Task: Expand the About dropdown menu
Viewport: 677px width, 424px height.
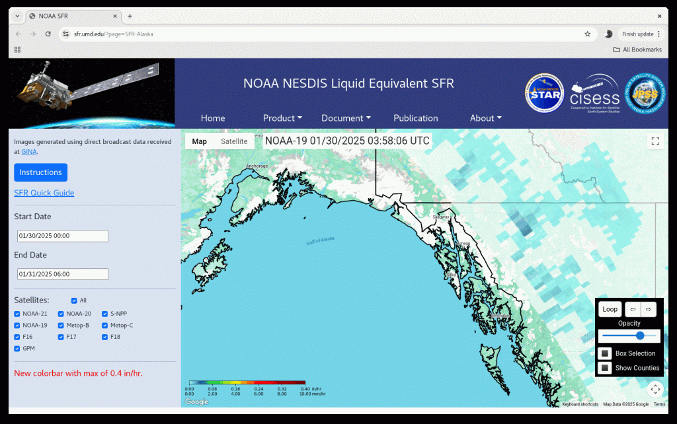Action: (x=486, y=118)
